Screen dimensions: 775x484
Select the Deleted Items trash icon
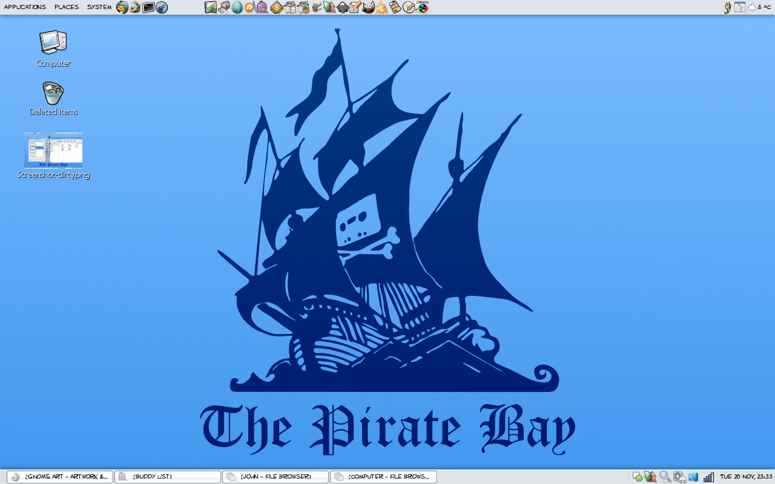(x=53, y=99)
